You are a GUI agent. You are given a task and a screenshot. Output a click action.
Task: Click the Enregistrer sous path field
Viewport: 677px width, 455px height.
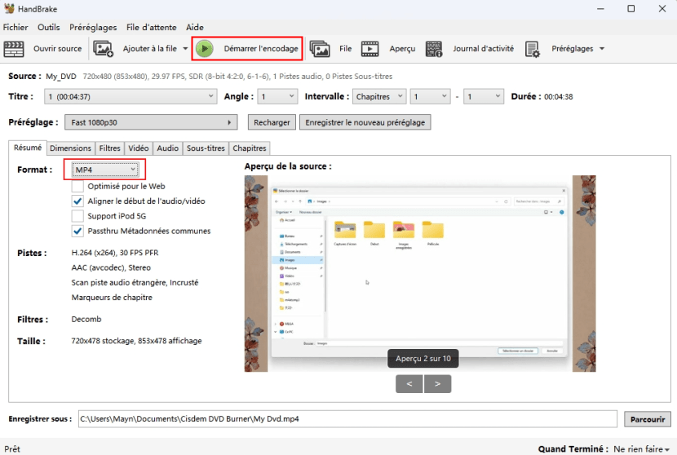tap(347, 419)
